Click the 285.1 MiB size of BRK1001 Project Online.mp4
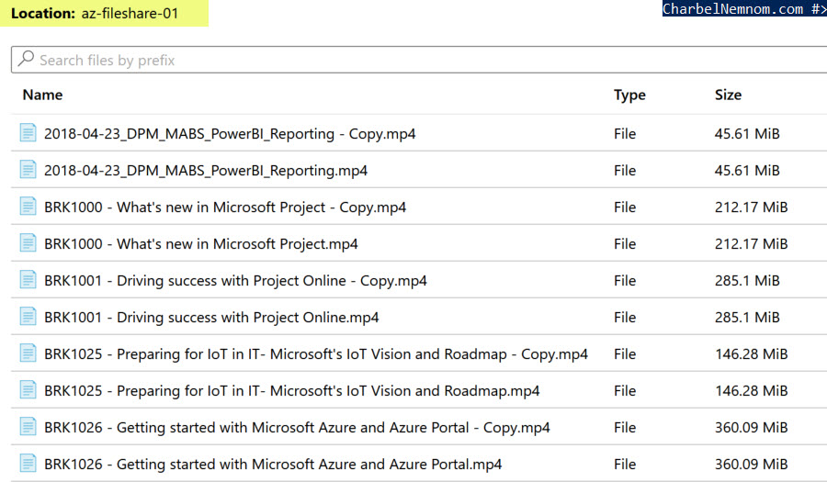The width and height of the screenshot is (827, 482). coord(747,317)
